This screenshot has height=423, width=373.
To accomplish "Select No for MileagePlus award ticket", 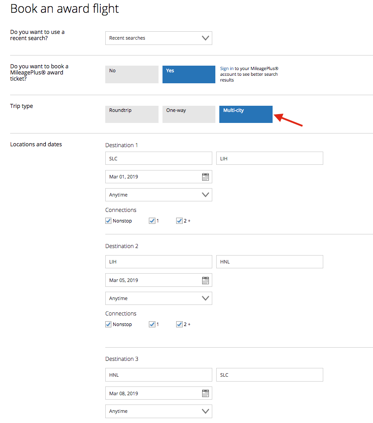I will tap(131, 74).
